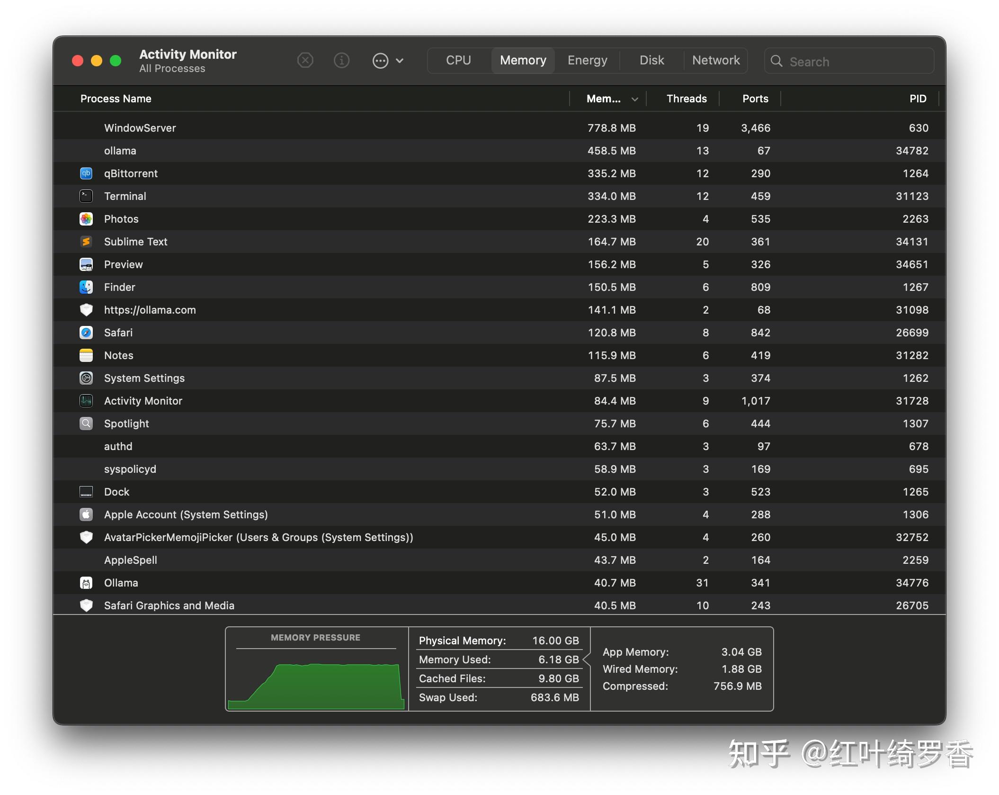Click the Ollama app icon
Screen dimensions: 999x795
[86, 583]
